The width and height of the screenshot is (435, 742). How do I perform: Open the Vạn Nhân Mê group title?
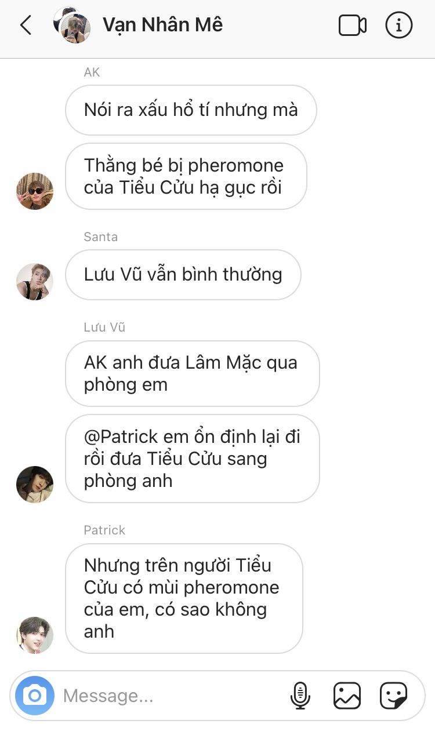[162, 25]
